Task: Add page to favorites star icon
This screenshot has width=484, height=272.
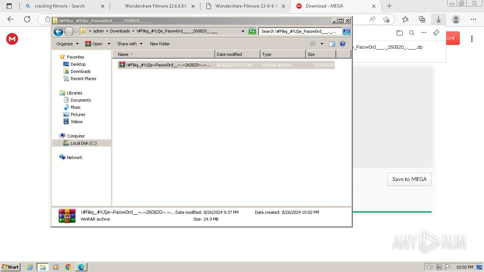Action: [x=386, y=19]
